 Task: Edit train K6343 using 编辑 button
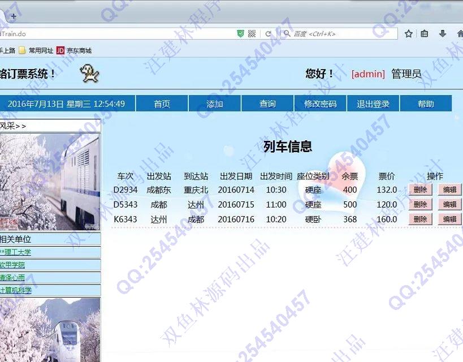pyautogui.click(x=449, y=219)
